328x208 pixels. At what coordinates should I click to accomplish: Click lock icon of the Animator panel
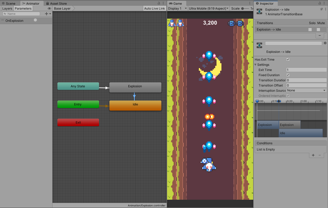[159, 3]
